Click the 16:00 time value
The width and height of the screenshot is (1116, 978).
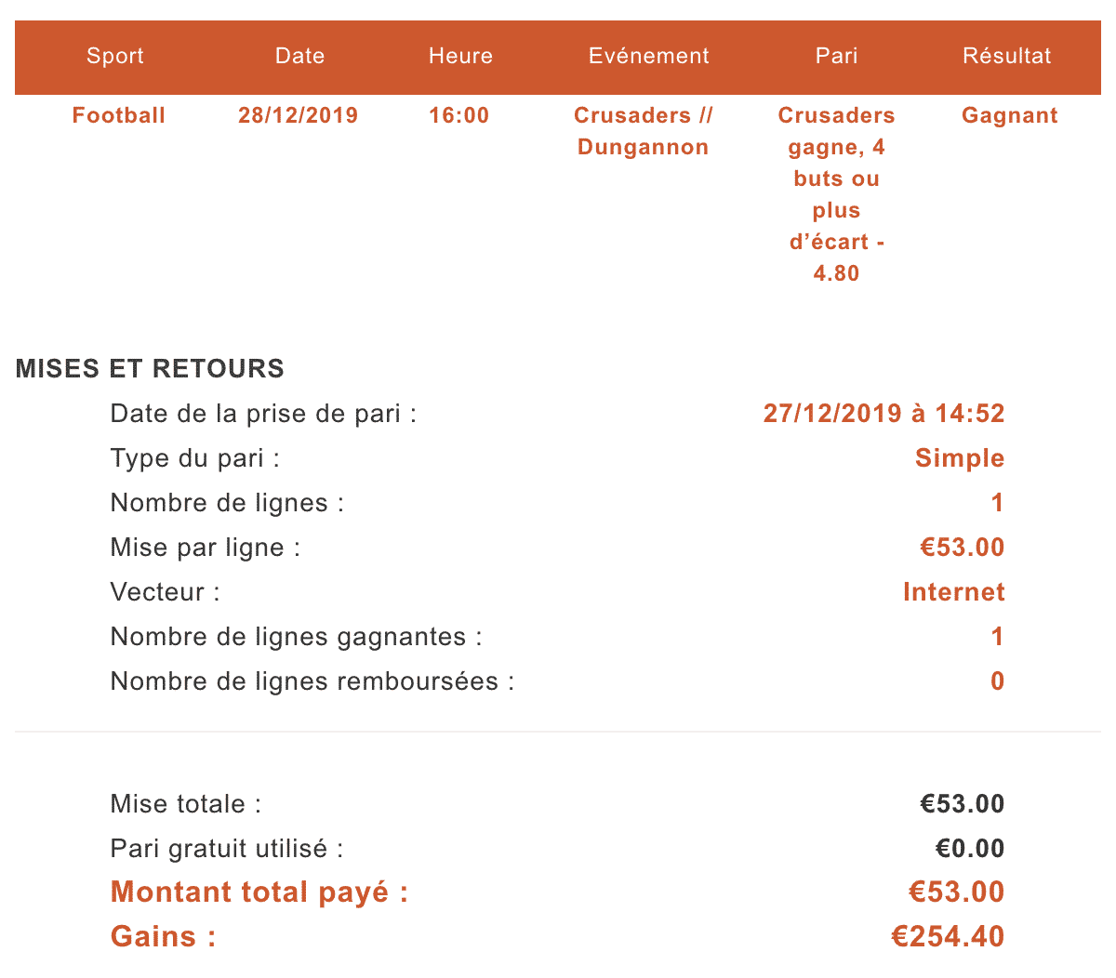click(x=458, y=115)
